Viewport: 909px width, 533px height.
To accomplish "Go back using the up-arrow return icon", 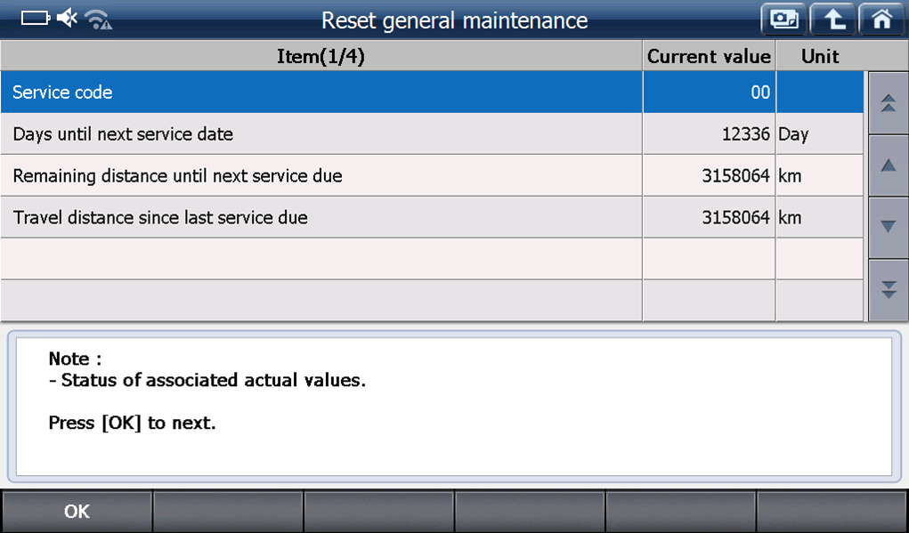I will click(832, 19).
